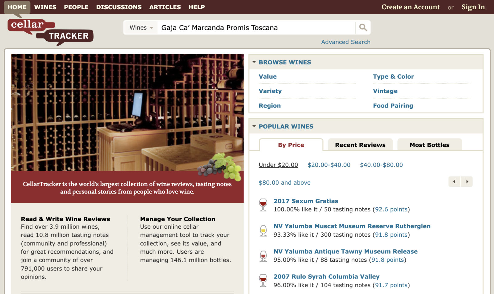Open 2017 Saxum Gratias wine page
This screenshot has height=294, width=494.
click(306, 201)
